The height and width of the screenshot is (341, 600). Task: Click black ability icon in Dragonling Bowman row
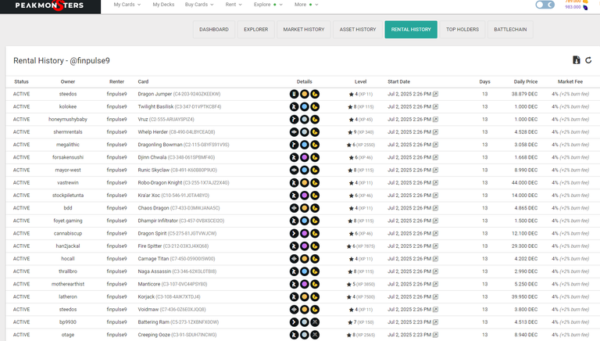(294, 145)
